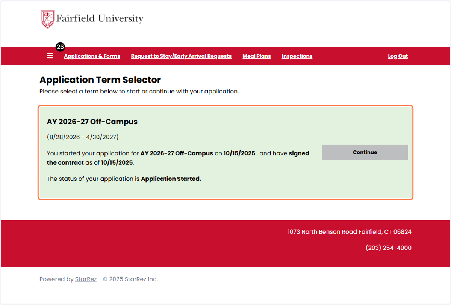Open the hamburger menu icon
Viewport: 451px width, 305px height.
(x=50, y=56)
